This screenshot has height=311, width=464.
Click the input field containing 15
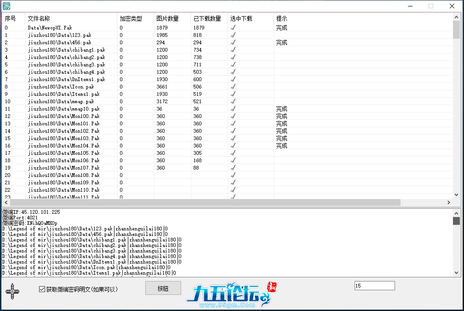tap(374, 286)
